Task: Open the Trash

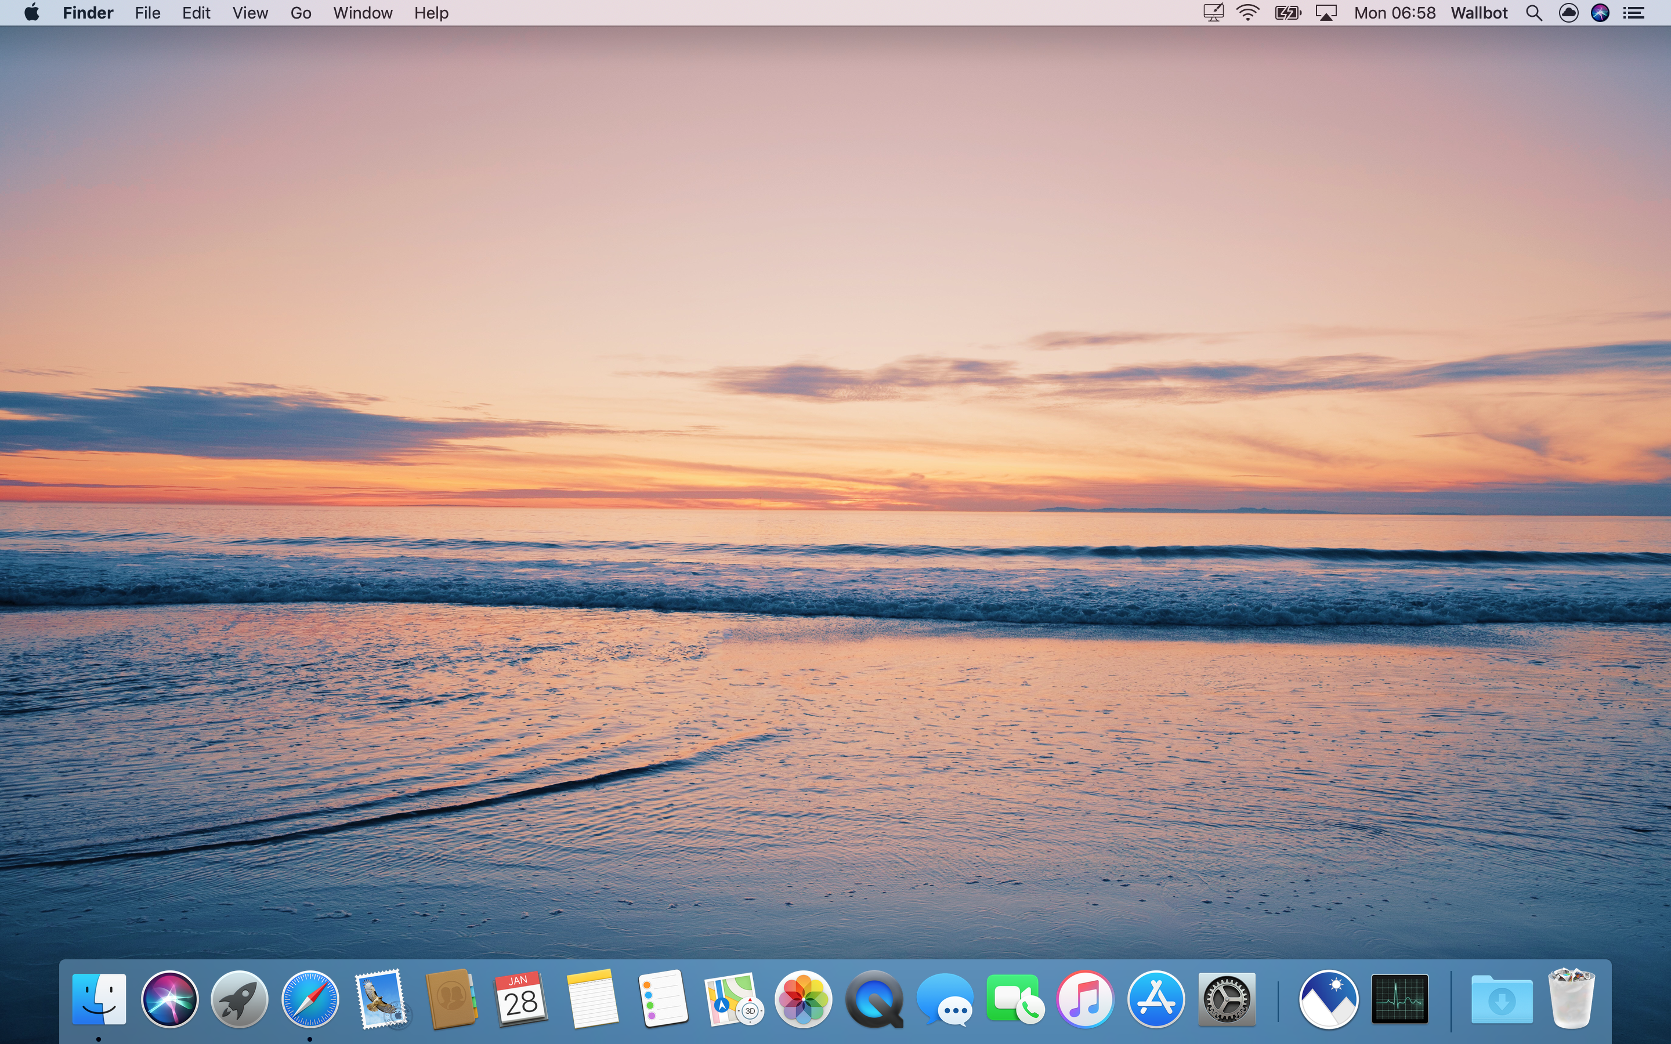Action: (x=1571, y=998)
